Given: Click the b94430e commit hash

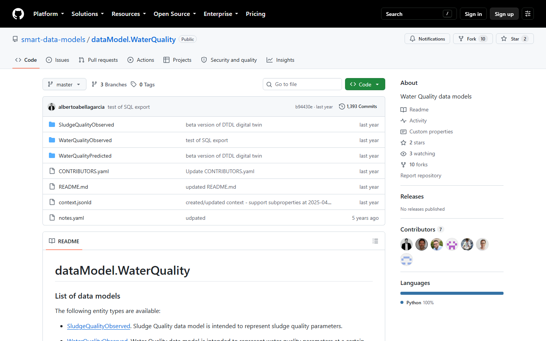Looking at the screenshot, I should point(304,107).
